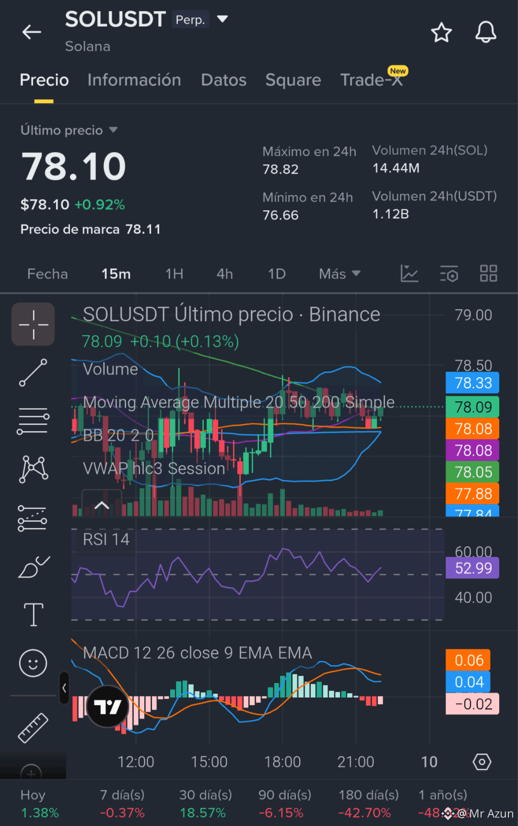
Task: Select the Fecha chart option
Action: (x=47, y=274)
